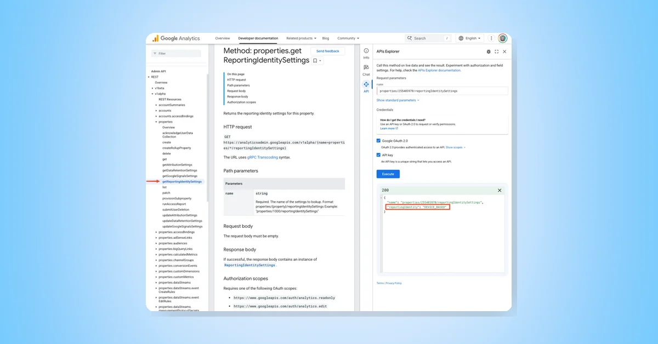Expand properties.audiences in sidebar
658x344 pixels.
[156, 243]
